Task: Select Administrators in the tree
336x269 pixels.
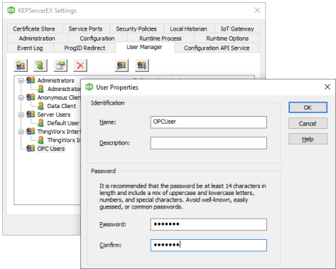Action: click(55, 80)
